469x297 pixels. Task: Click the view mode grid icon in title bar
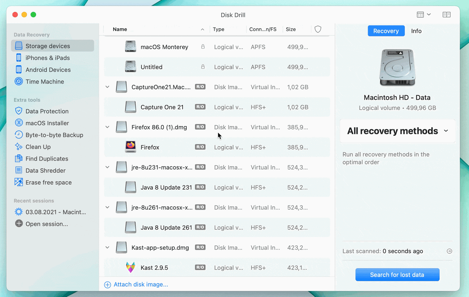(420, 15)
